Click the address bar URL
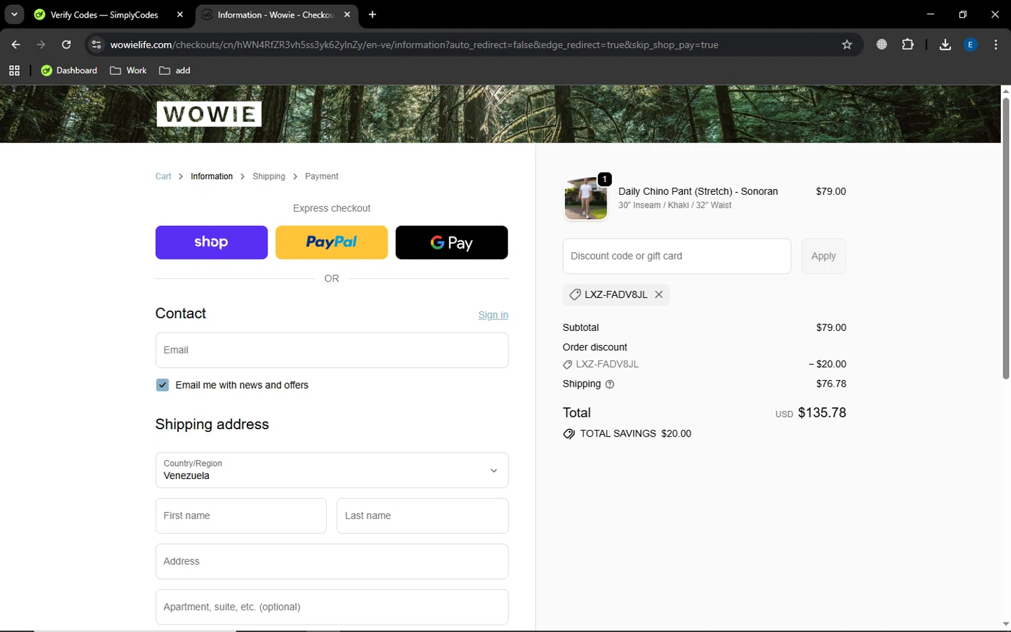 (414, 44)
